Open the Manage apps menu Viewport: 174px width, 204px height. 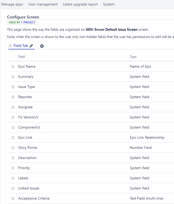(x=12, y=4)
